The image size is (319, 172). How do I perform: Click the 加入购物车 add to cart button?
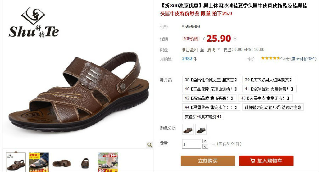266,161
